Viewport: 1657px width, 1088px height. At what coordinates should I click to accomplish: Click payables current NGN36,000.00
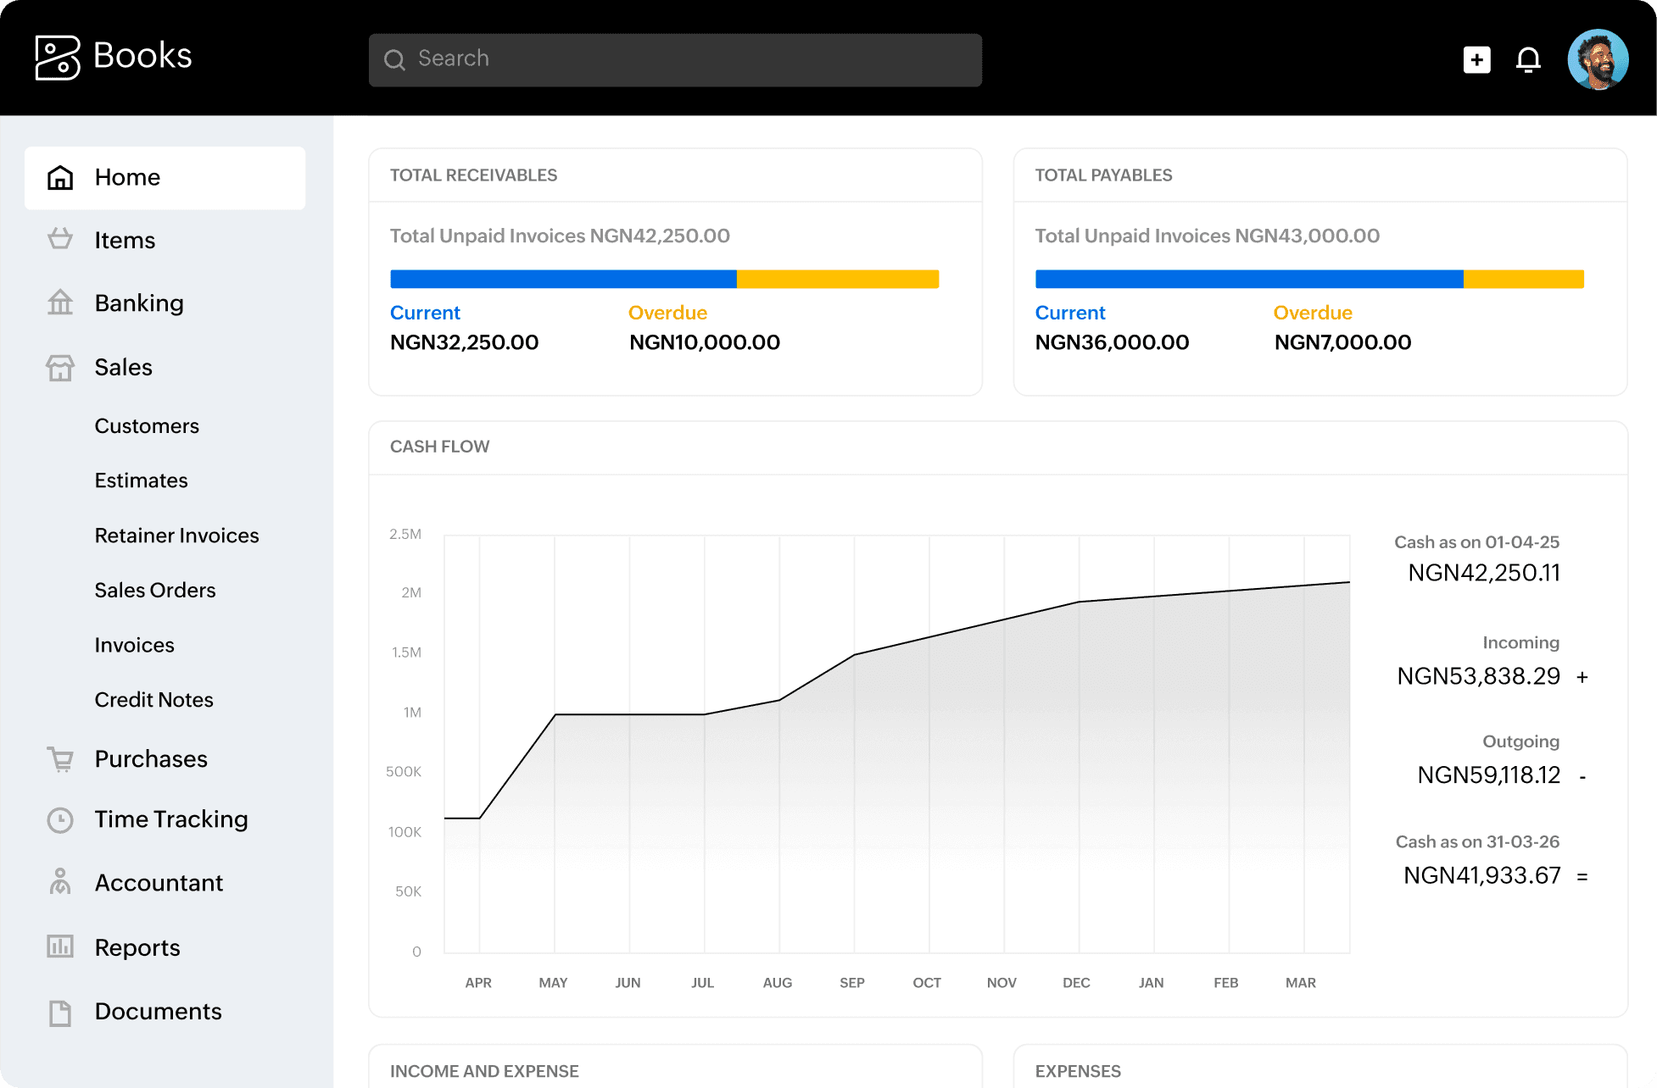click(x=1112, y=342)
